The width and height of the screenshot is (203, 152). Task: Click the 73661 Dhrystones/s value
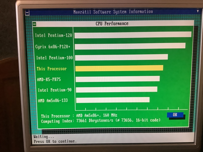click(x=95, y=121)
